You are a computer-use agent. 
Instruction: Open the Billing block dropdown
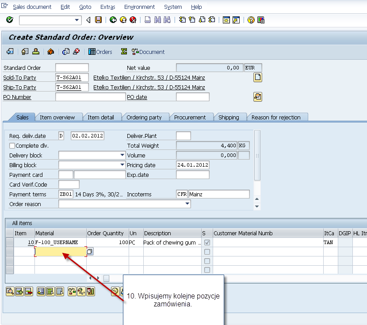pyautogui.click(x=122, y=165)
